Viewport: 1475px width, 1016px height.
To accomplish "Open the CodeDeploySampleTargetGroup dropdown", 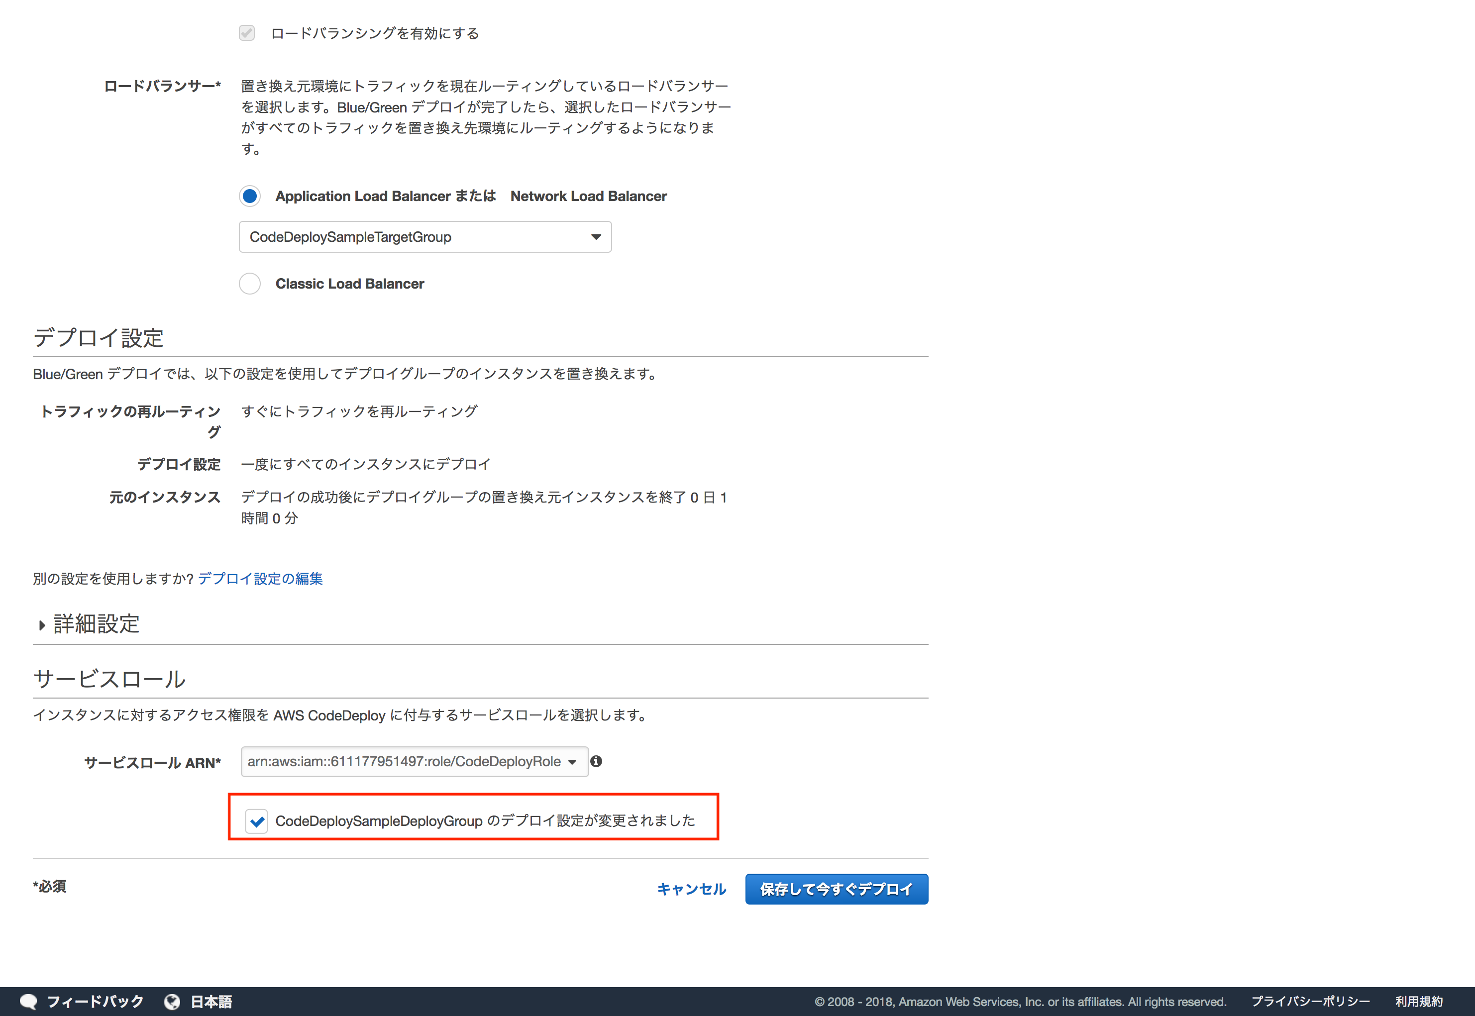I will pyautogui.click(x=425, y=237).
